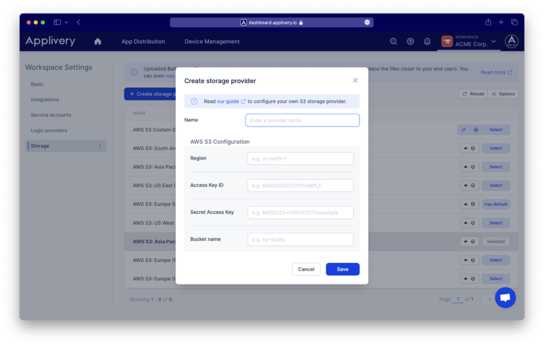The width and height of the screenshot is (544, 346).
Task: Click the ellipsis icon in the address bar
Action: (367, 22)
